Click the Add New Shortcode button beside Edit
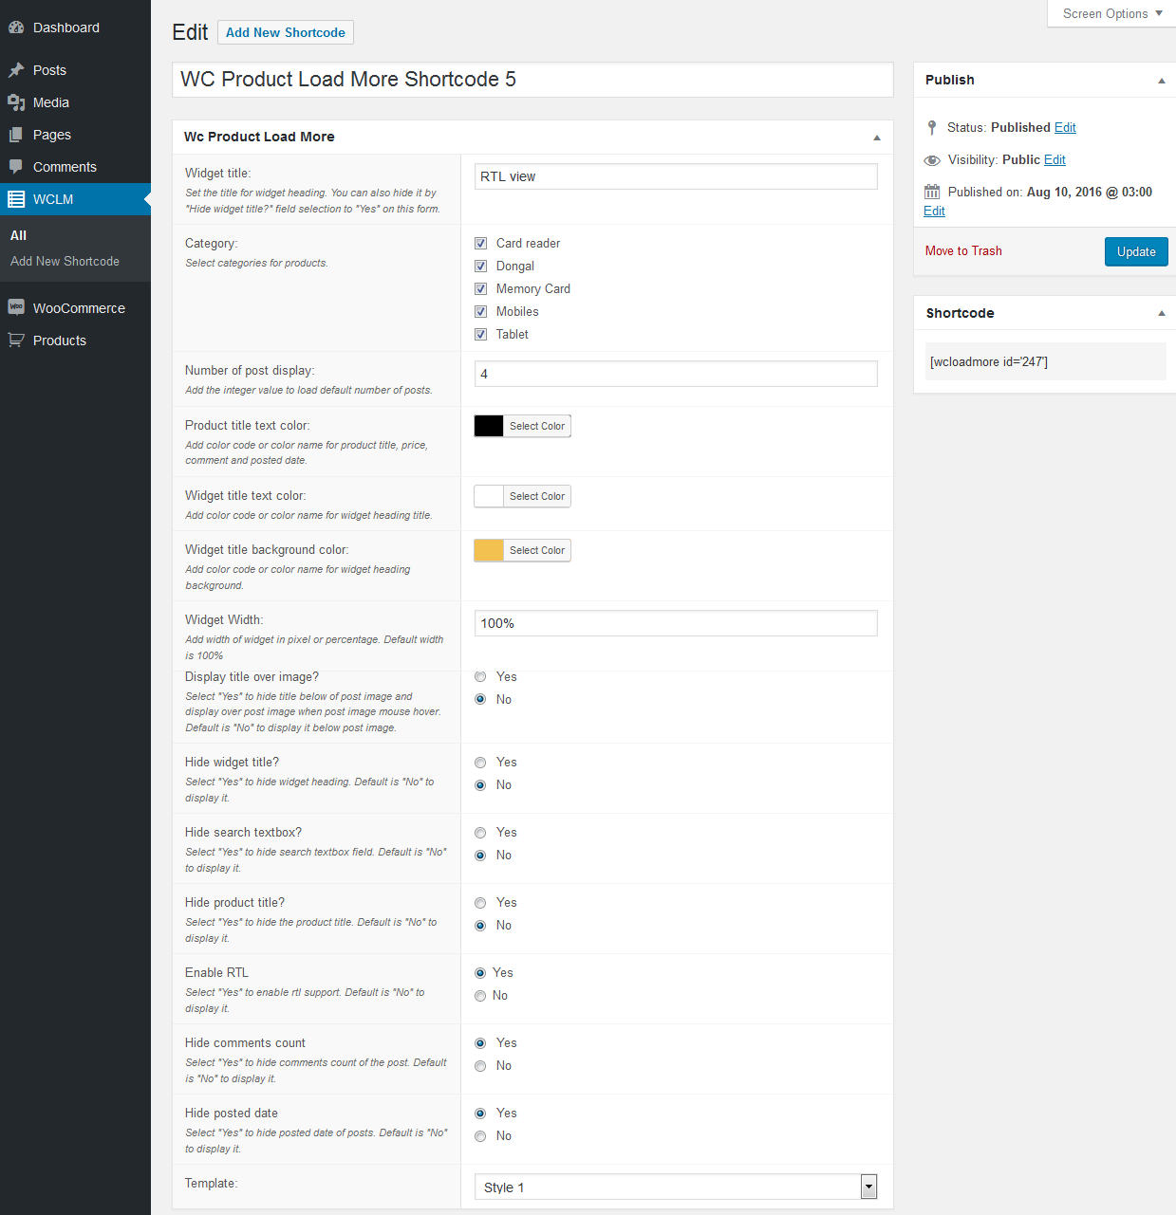 coord(285,32)
